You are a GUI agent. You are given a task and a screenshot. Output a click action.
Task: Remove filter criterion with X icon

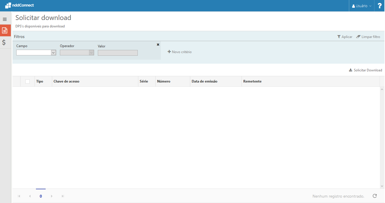[x=158, y=45]
